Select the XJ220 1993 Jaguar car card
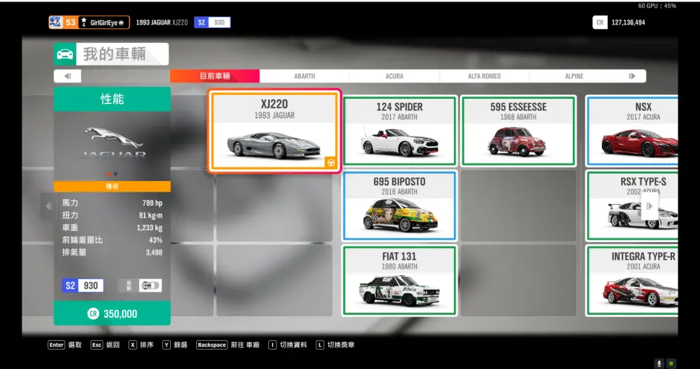 [274, 131]
